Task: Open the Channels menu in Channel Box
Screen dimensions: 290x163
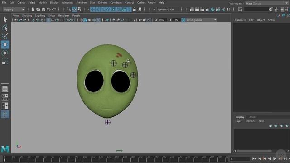Action: 240,20
